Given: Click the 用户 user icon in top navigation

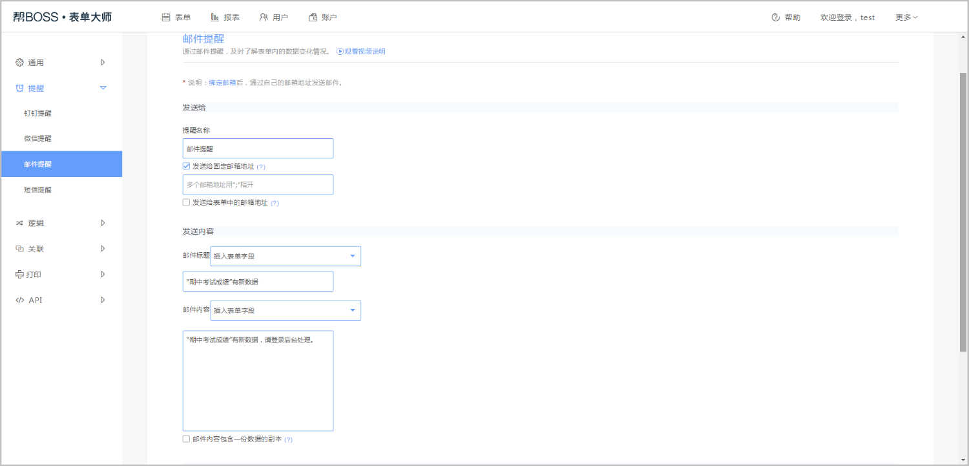Looking at the screenshot, I should 264,17.
